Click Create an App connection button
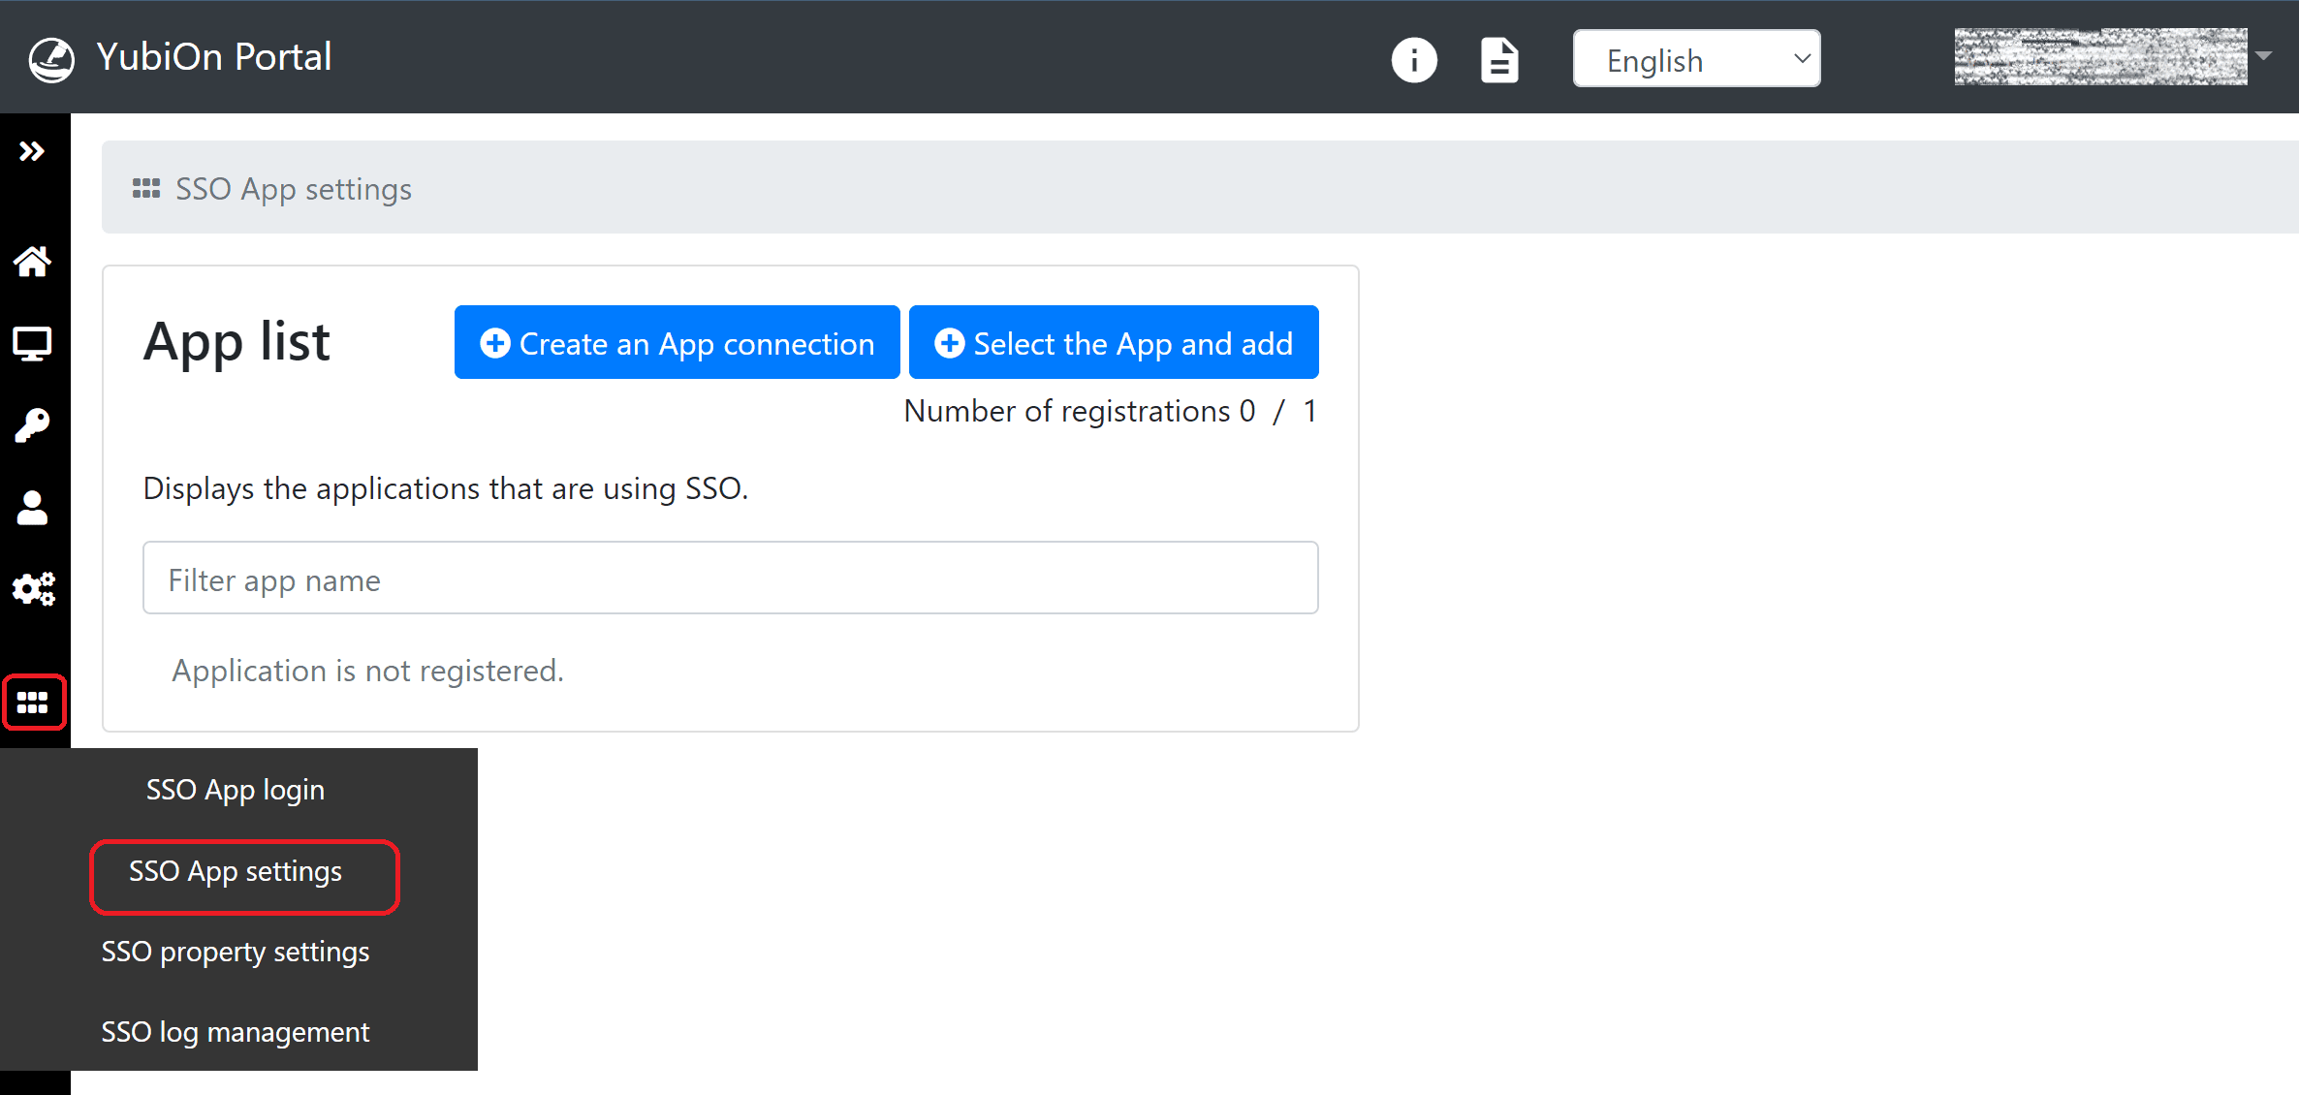 [677, 343]
